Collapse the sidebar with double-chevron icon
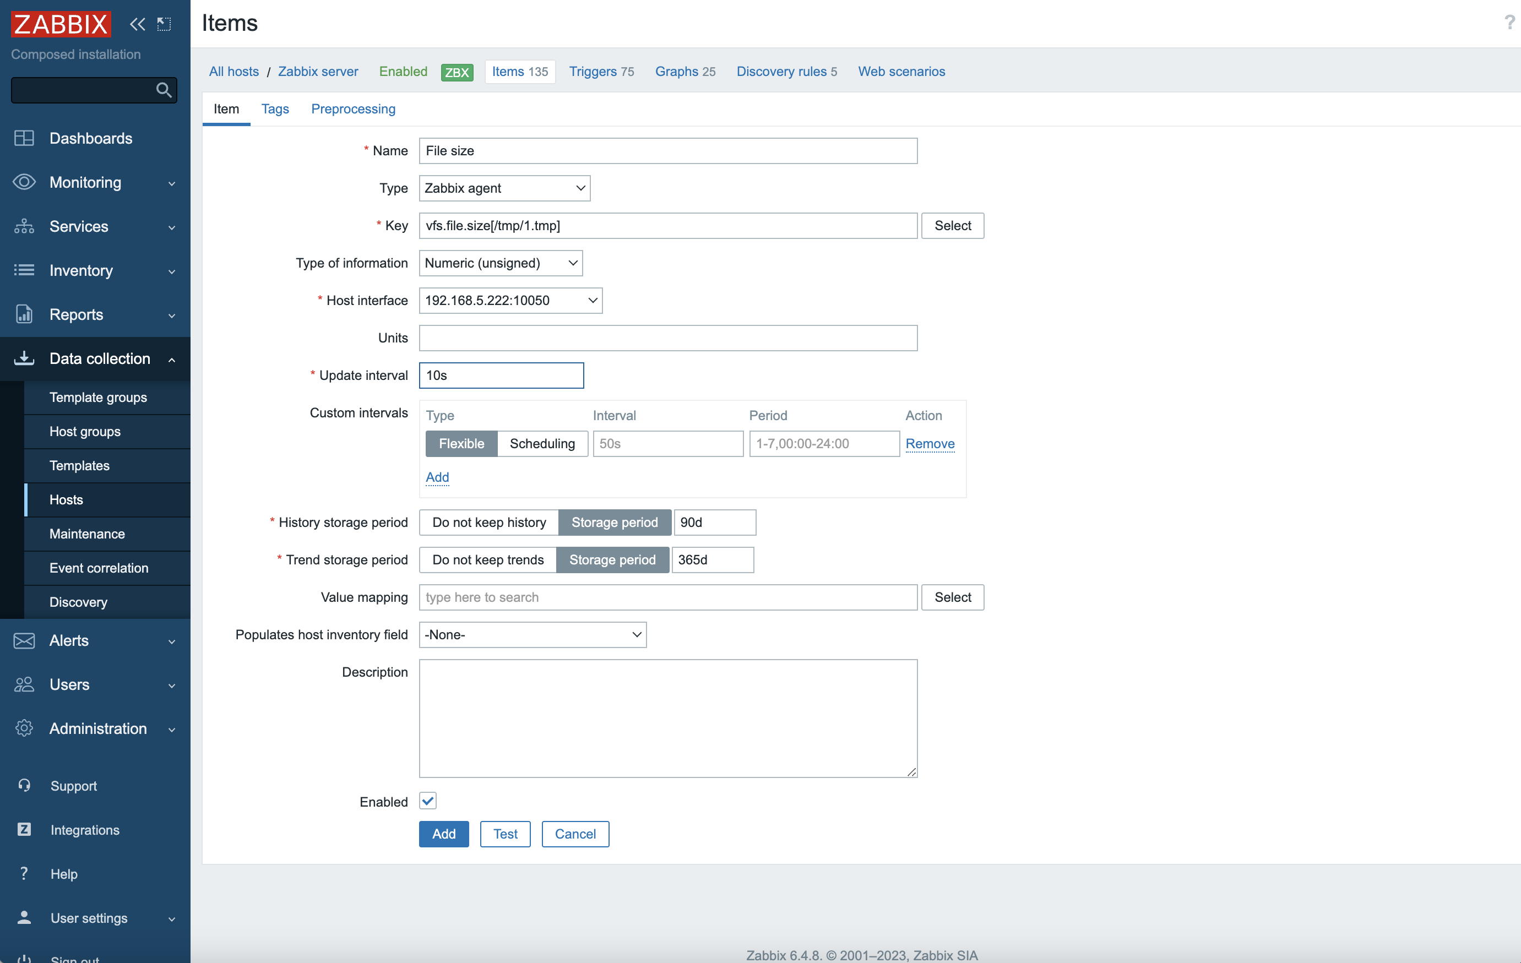This screenshot has width=1521, height=963. pyautogui.click(x=137, y=24)
